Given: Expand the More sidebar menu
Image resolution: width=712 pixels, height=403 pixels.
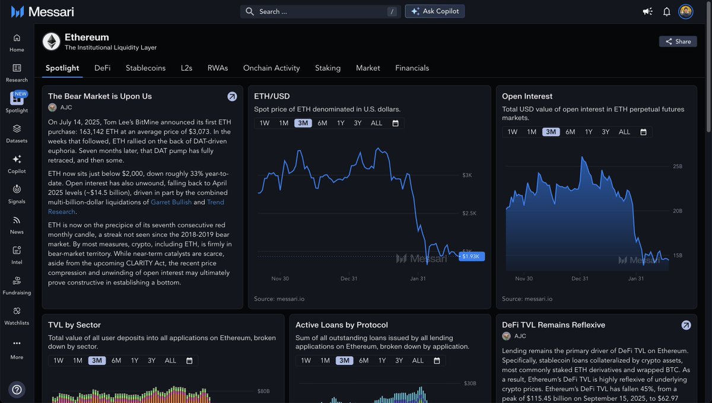Looking at the screenshot, I should point(17,350).
